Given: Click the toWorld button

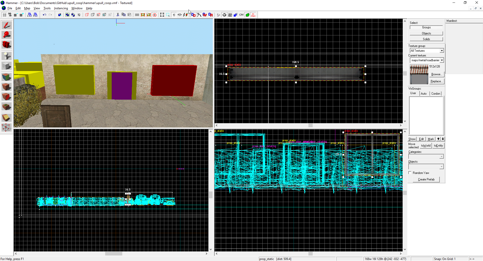Looking at the screenshot, I should tap(426, 146).
